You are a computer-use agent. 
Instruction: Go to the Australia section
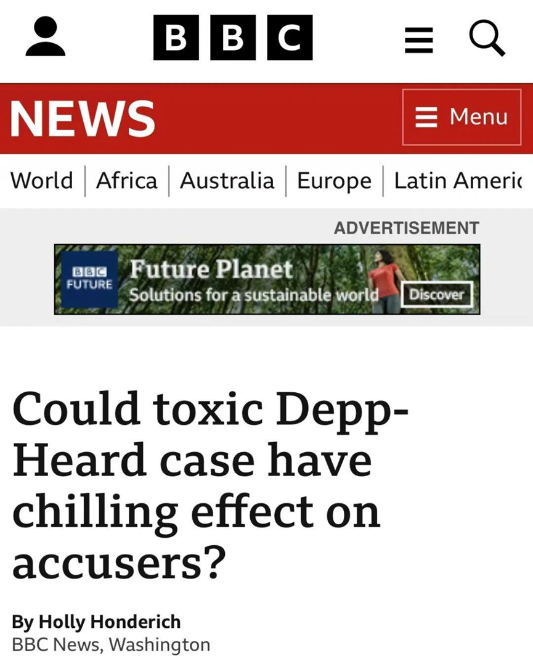[227, 180]
